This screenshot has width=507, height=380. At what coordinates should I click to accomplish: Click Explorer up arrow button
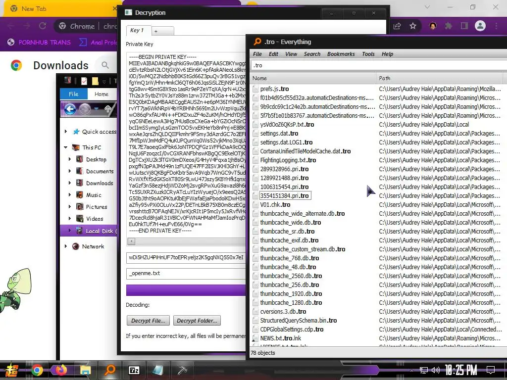pyautogui.click(x=108, y=109)
